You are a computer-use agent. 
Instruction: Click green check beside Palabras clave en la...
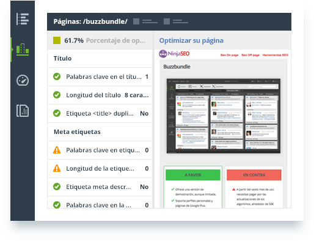(57, 205)
